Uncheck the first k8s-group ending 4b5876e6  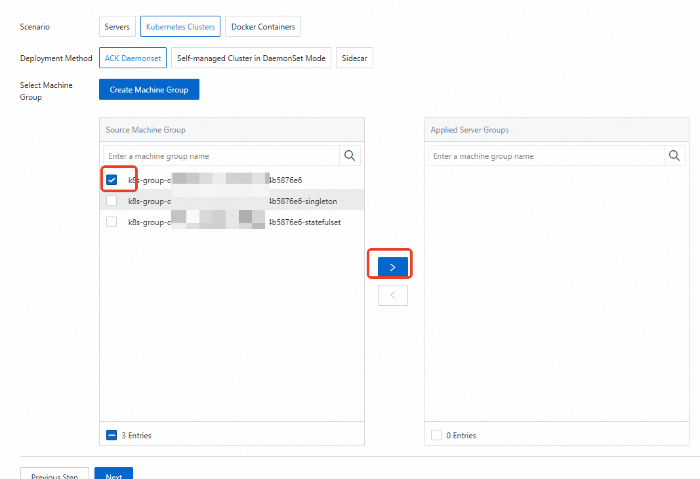point(112,180)
